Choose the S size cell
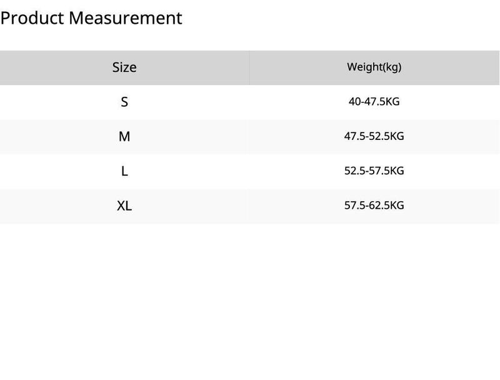This screenshot has width=500, height=380. point(124,102)
